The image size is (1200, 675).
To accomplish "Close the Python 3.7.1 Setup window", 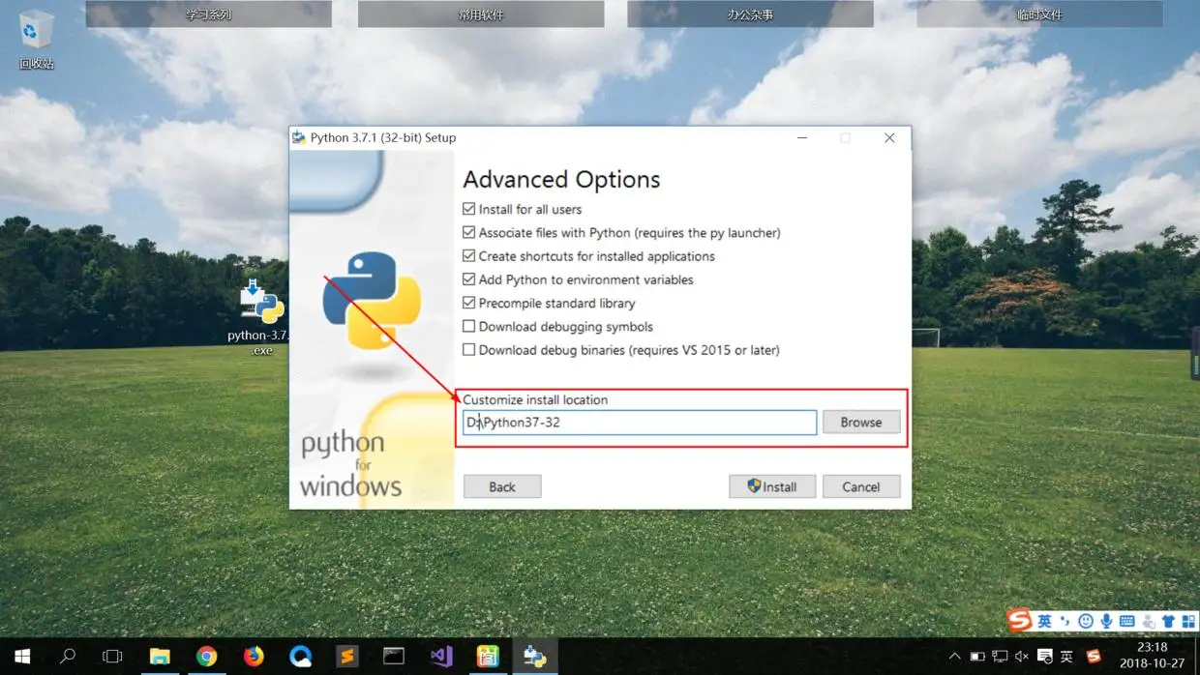I will pos(889,138).
